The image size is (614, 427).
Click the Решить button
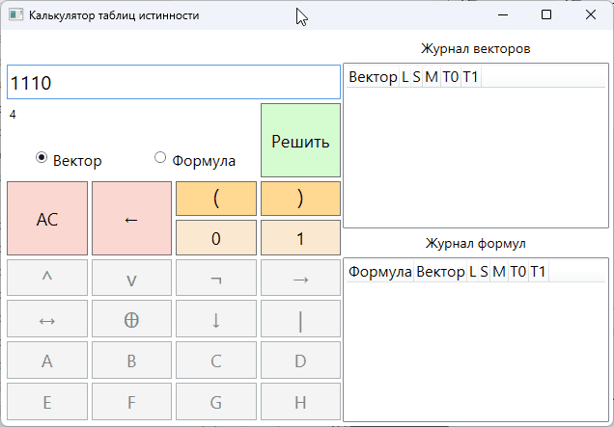(x=300, y=141)
